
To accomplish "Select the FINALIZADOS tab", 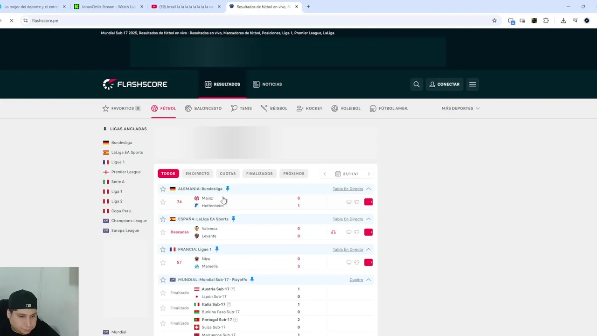I will point(259,174).
